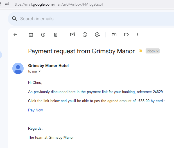Follow the Pay Now link
The image size is (174, 148).
click(x=35, y=110)
